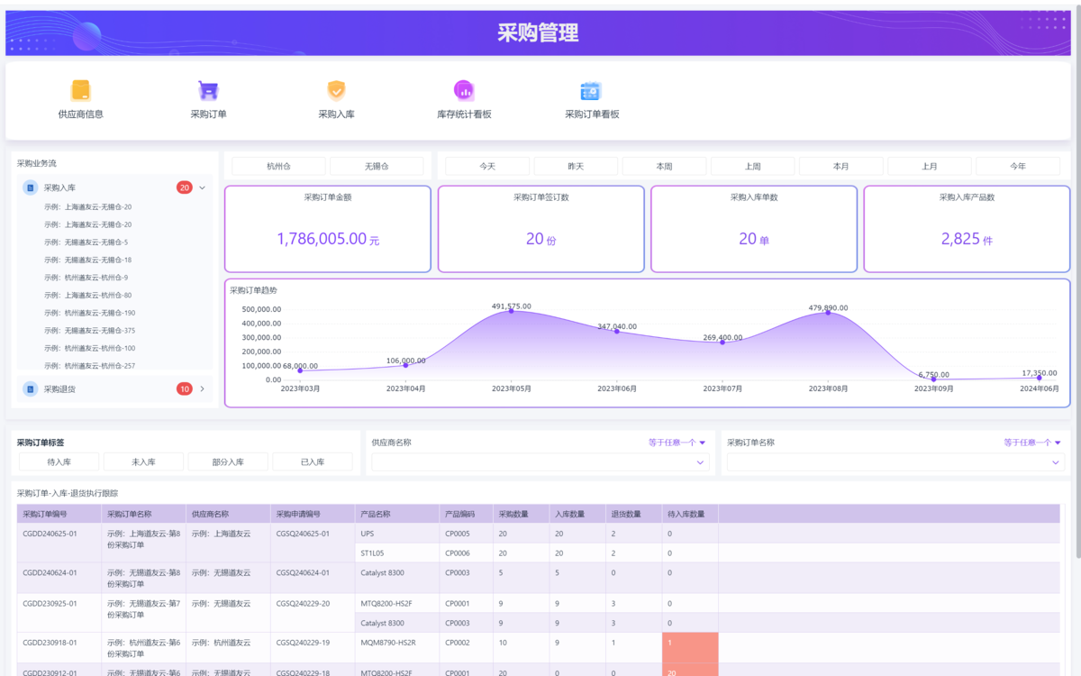This screenshot has width=1081, height=676.
Task: Click the 采购入库产品数 2,825 件 card
Action: tap(967, 229)
